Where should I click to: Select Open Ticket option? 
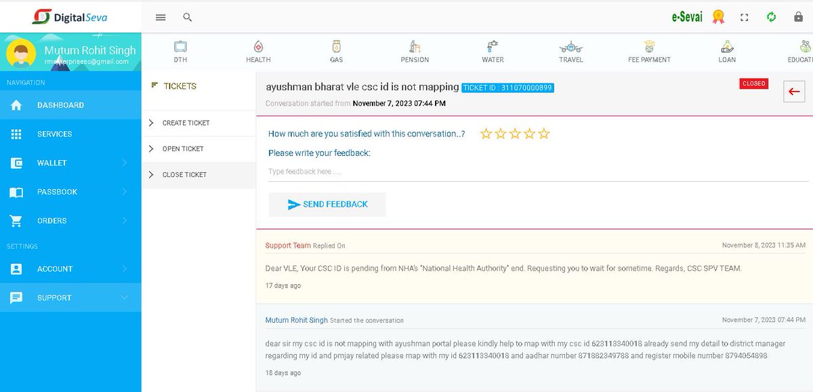[199, 149]
